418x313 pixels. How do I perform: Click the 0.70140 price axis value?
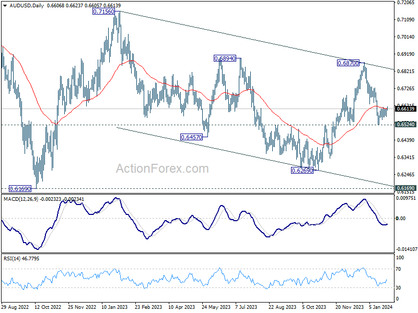[405, 37]
